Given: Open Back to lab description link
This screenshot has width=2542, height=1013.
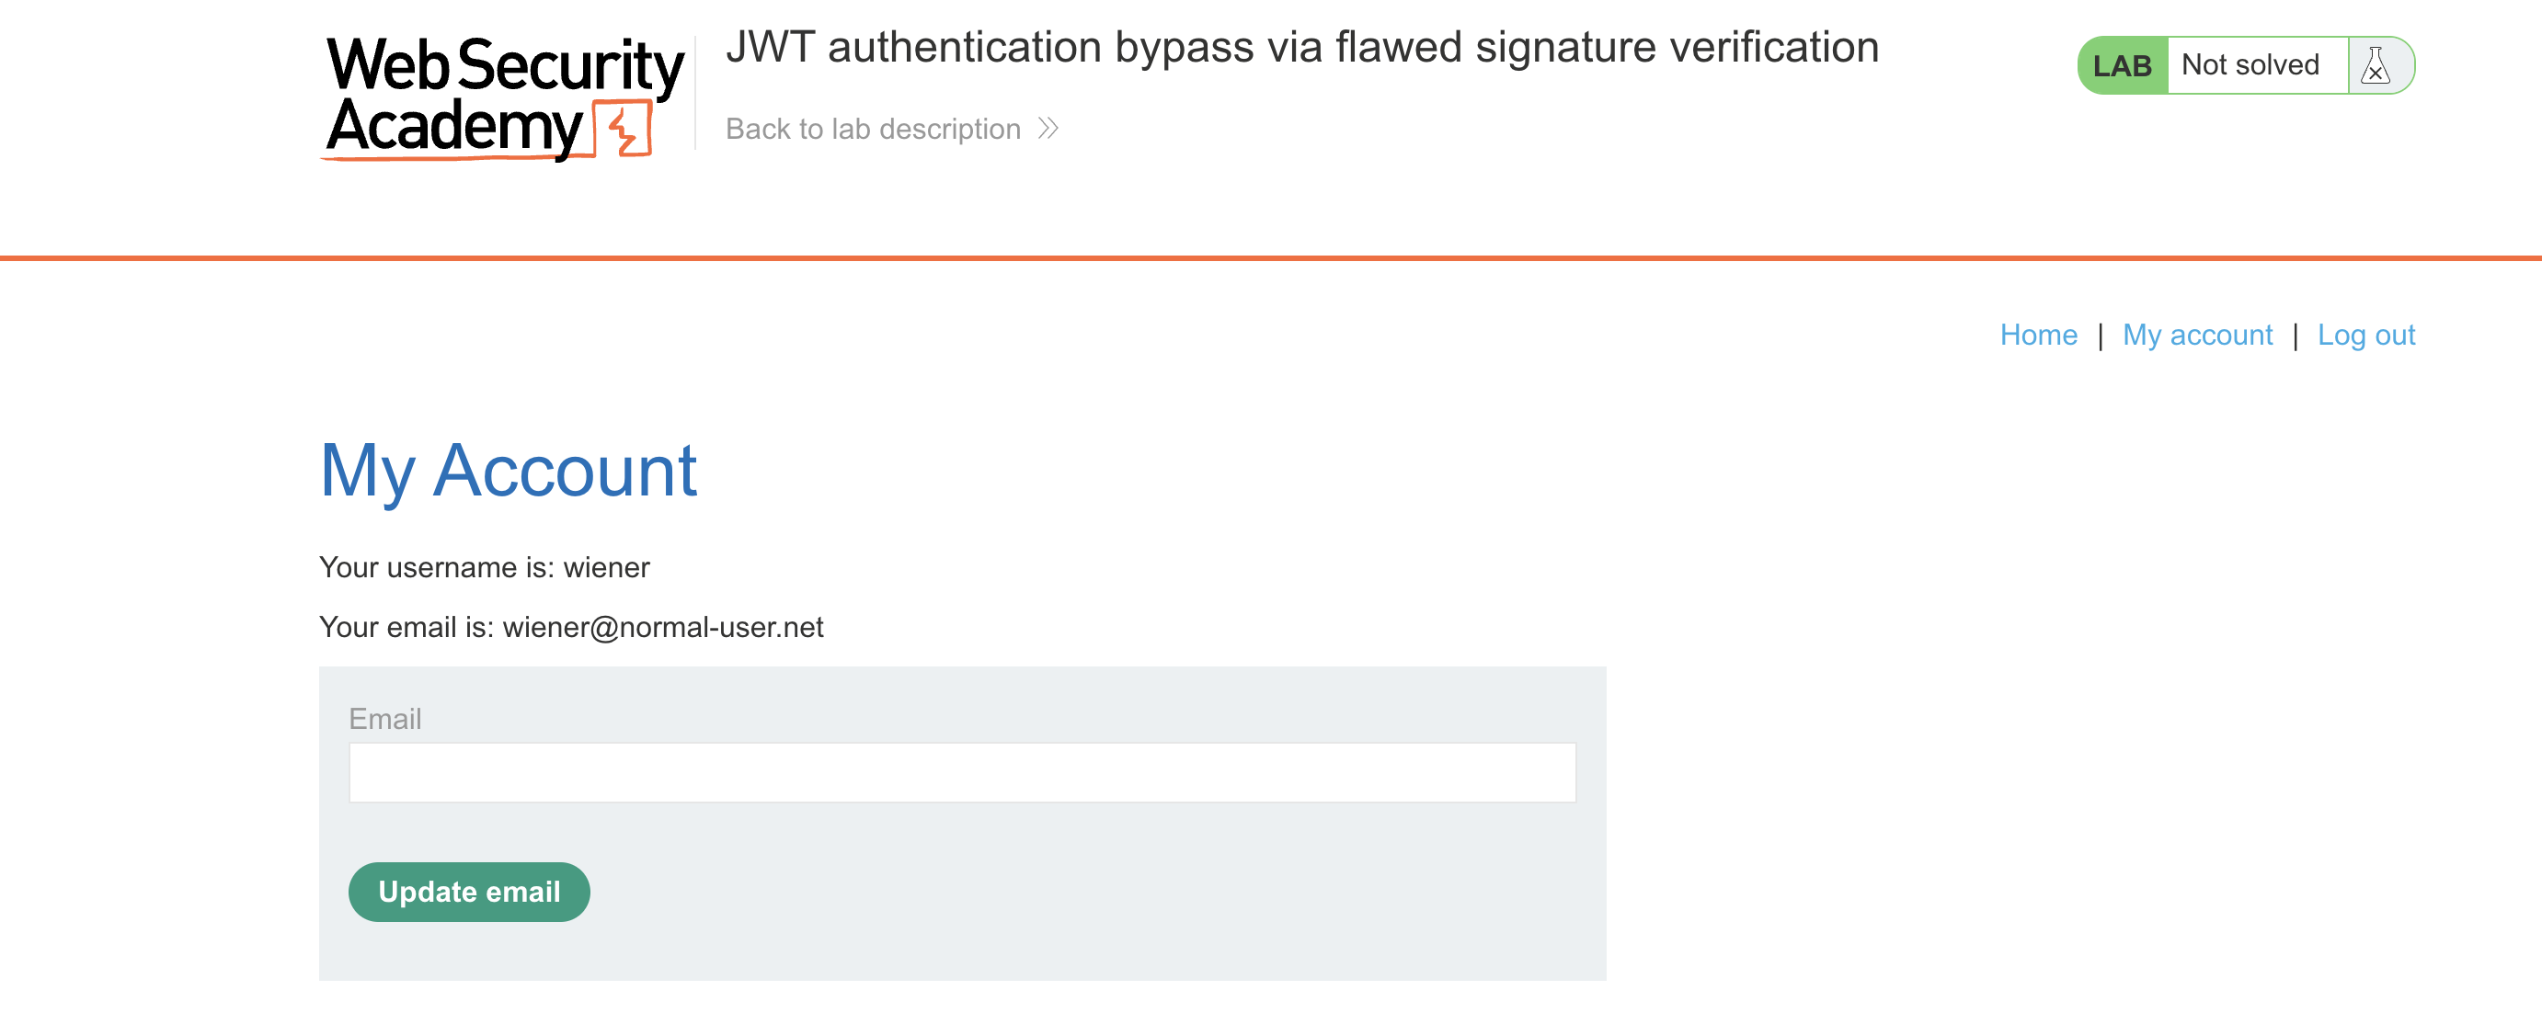Looking at the screenshot, I should pyautogui.click(x=873, y=130).
